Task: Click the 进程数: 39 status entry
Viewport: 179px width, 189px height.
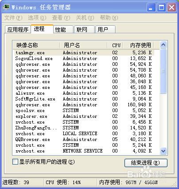Action: pos(16,182)
